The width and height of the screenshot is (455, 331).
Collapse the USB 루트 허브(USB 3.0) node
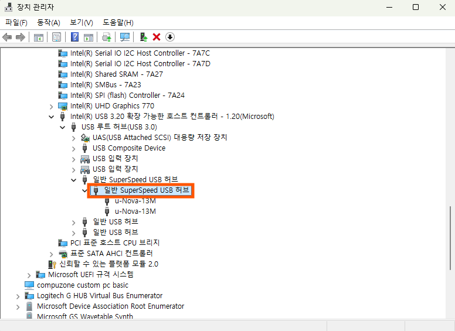pos(62,127)
